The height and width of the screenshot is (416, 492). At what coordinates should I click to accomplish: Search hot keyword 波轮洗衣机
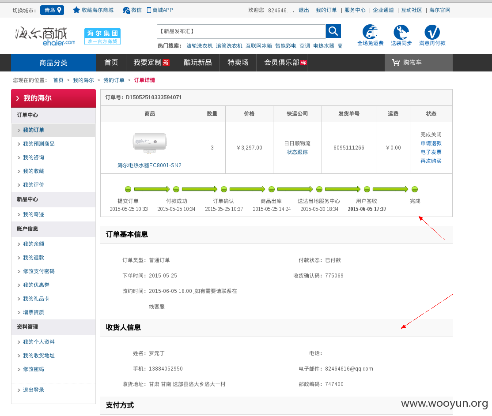coord(200,46)
